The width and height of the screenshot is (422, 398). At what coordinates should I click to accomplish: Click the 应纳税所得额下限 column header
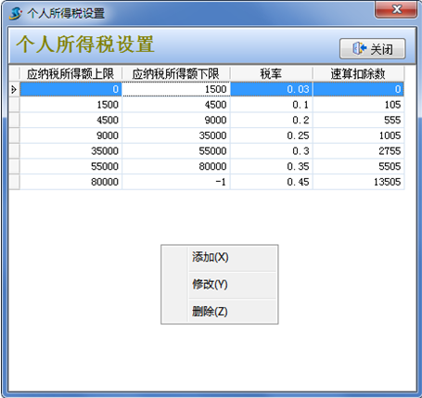coord(176,73)
